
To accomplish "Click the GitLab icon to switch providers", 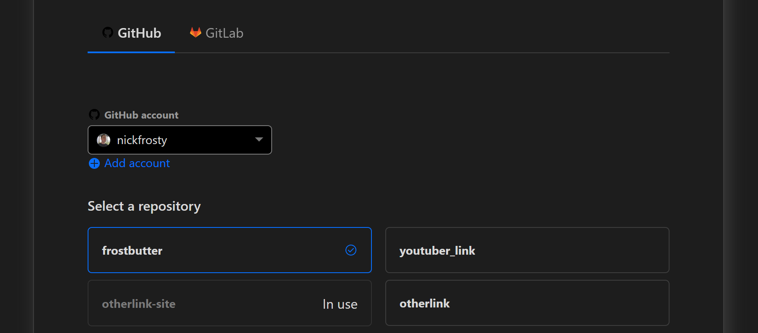I will click(195, 31).
